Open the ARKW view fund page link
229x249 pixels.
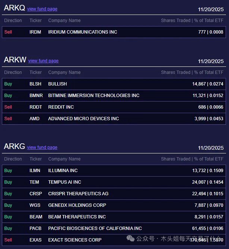point(43,61)
